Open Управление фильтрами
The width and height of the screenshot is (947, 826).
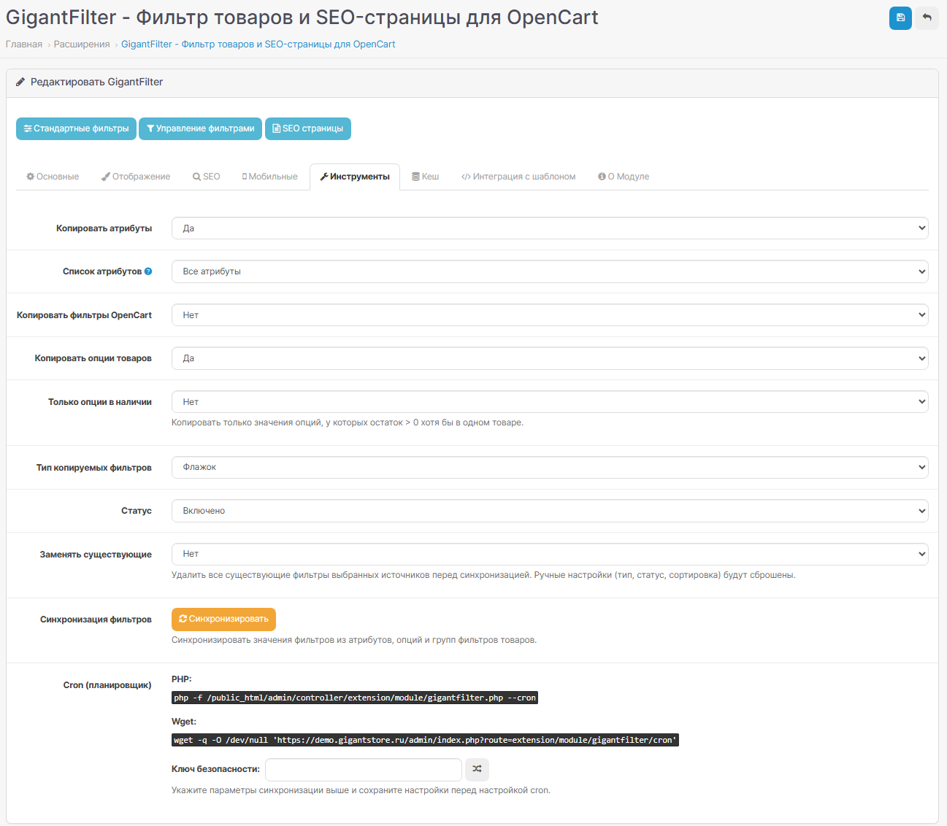[x=200, y=128]
